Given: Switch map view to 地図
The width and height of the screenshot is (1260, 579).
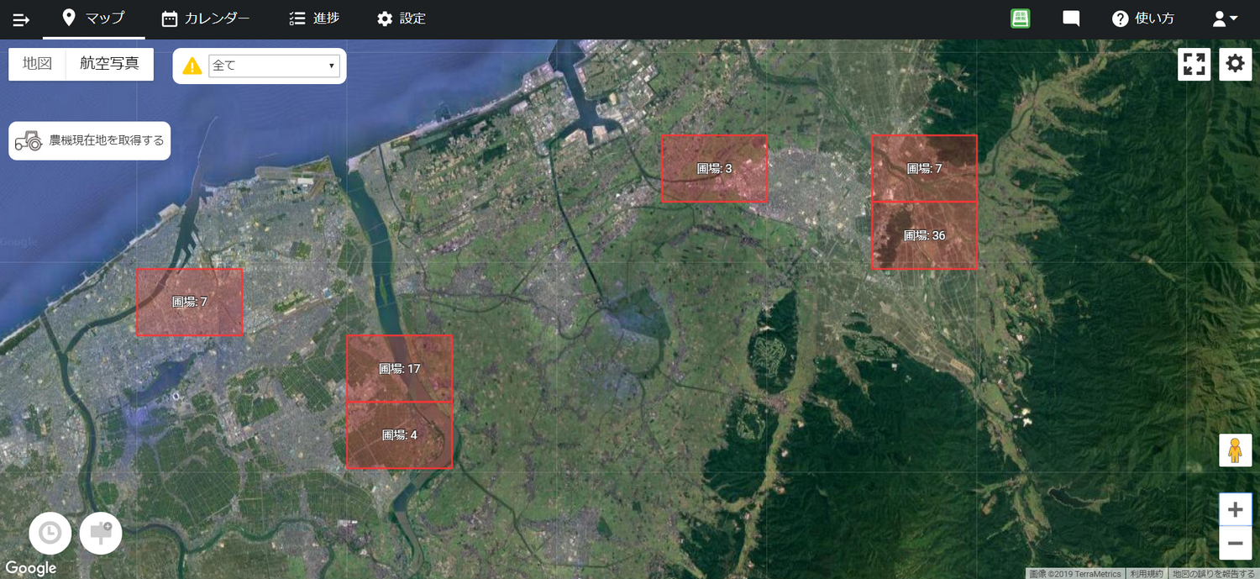Looking at the screenshot, I should [37, 64].
